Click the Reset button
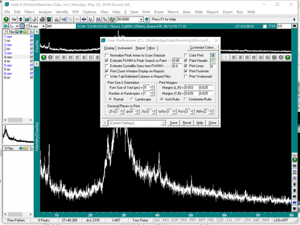 click(187, 123)
